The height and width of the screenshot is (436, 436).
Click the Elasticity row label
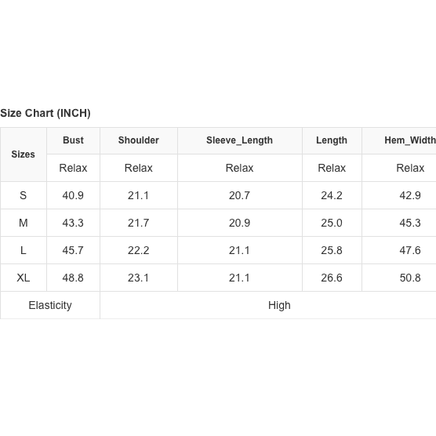50,305
